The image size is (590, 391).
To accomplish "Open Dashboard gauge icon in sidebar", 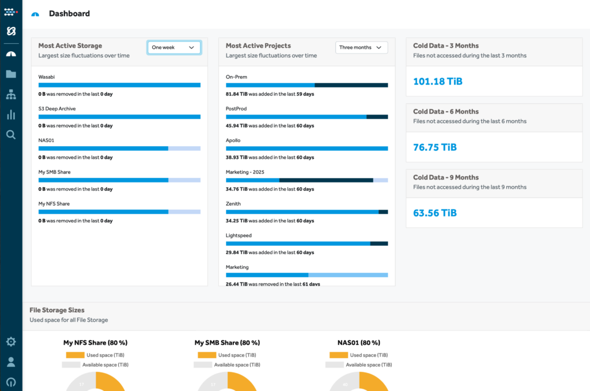I will 11,54.
